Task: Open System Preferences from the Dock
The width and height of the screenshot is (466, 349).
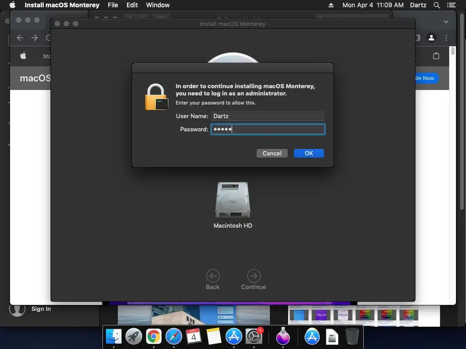Action: [x=254, y=337]
